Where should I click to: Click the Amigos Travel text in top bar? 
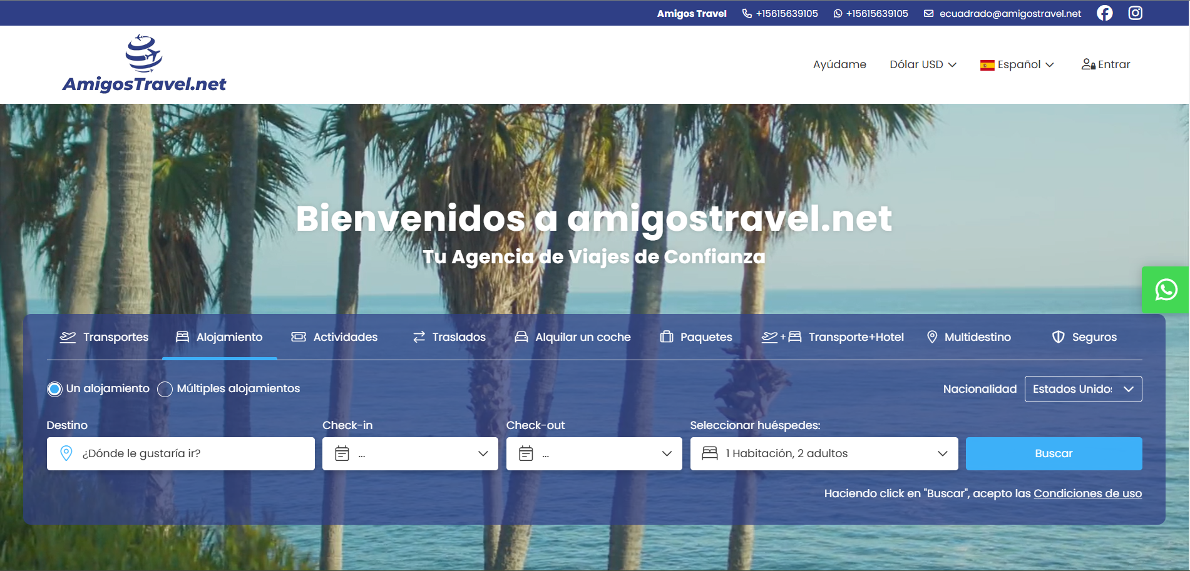[x=692, y=14]
